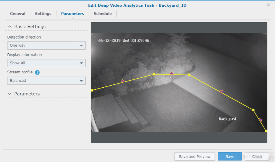Click the Stream profile label
Screen dimensions: 275x162
click(x=20, y=72)
